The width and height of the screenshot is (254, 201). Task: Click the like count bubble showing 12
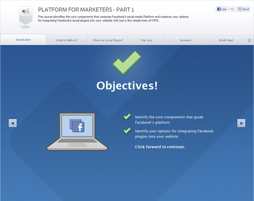coord(232,9)
